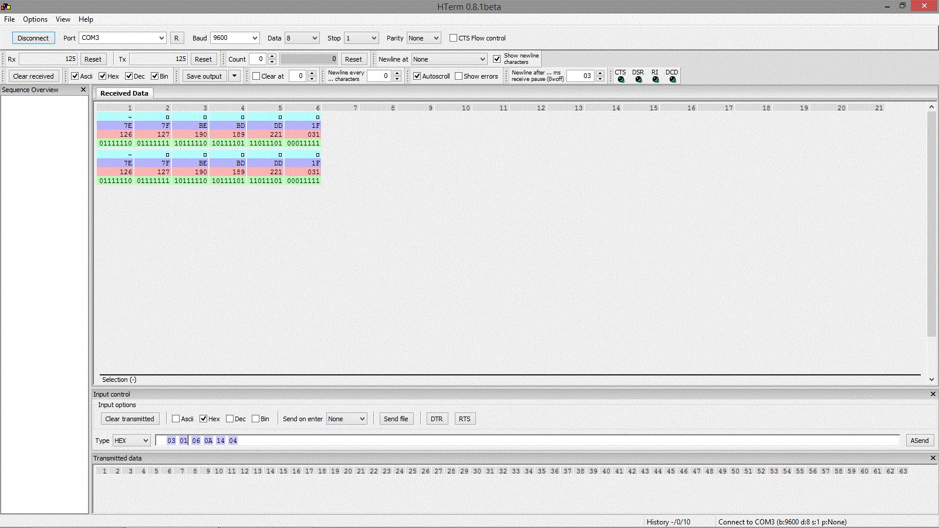This screenshot has width=939, height=528.
Task: Click the Send file button
Action: pyautogui.click(x=396, y=419)
